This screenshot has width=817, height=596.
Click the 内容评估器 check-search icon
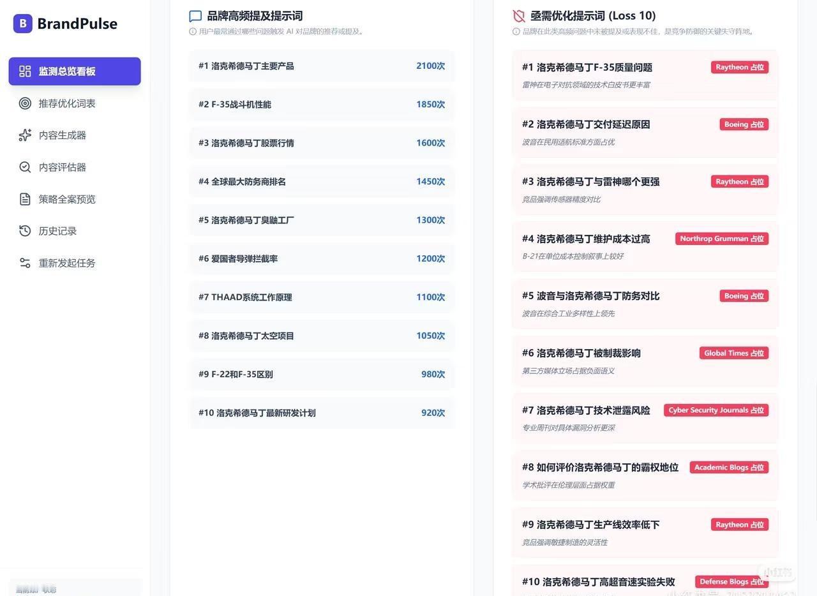pyautogui.click(x=25, y=167)
